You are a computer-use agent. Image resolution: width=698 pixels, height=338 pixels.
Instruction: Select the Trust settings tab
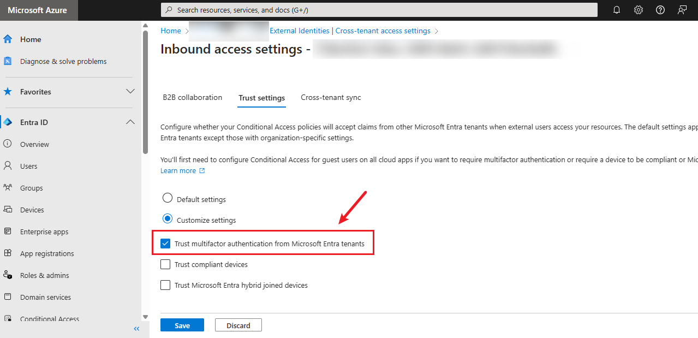(x=262, y=98)
